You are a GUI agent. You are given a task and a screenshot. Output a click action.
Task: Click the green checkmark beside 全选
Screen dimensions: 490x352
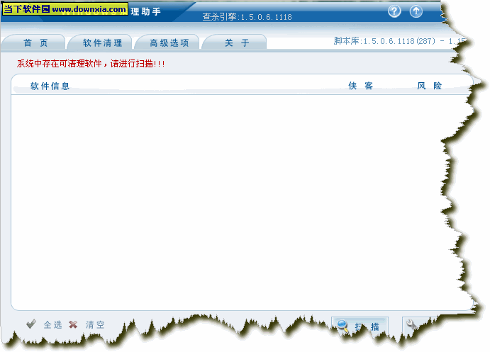(x=30, y=324)
